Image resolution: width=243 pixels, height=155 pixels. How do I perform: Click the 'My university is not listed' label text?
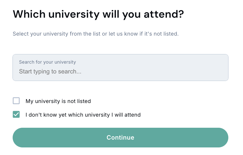pyautogui.click(x=58, y=101)
